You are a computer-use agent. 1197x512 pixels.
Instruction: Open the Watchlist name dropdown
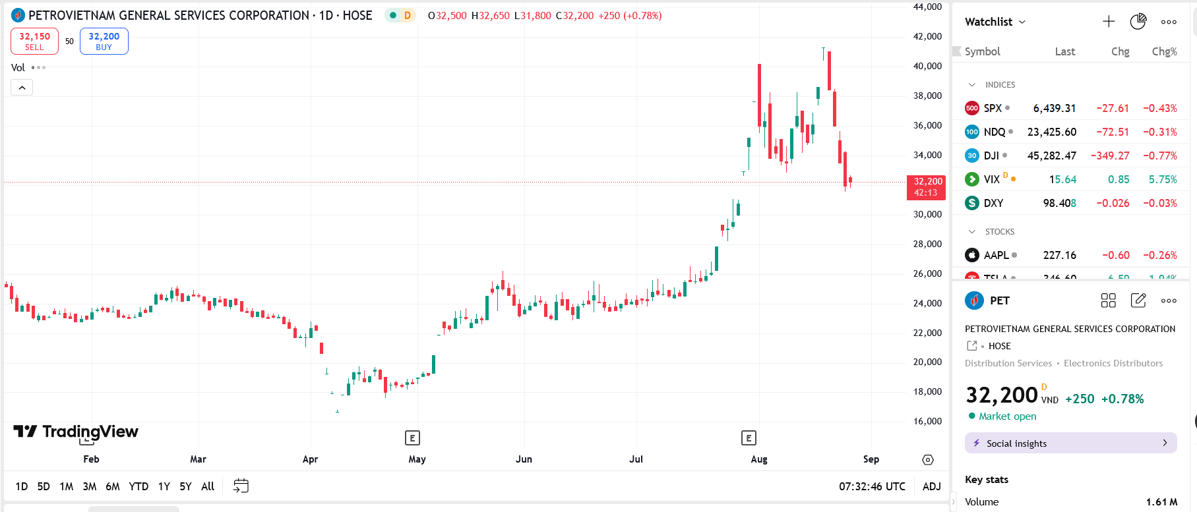(x=995, y=22)
